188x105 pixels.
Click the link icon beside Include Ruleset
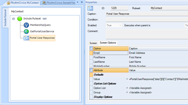(45, 19)
